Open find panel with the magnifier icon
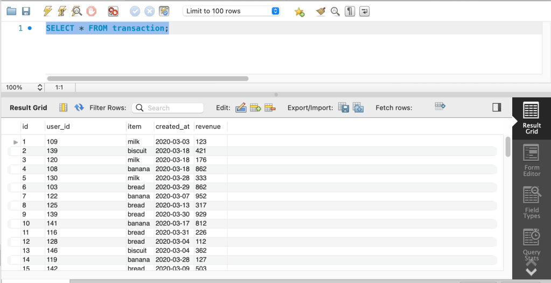The width and height of the screenshot is (551, 283). [335, 11]
